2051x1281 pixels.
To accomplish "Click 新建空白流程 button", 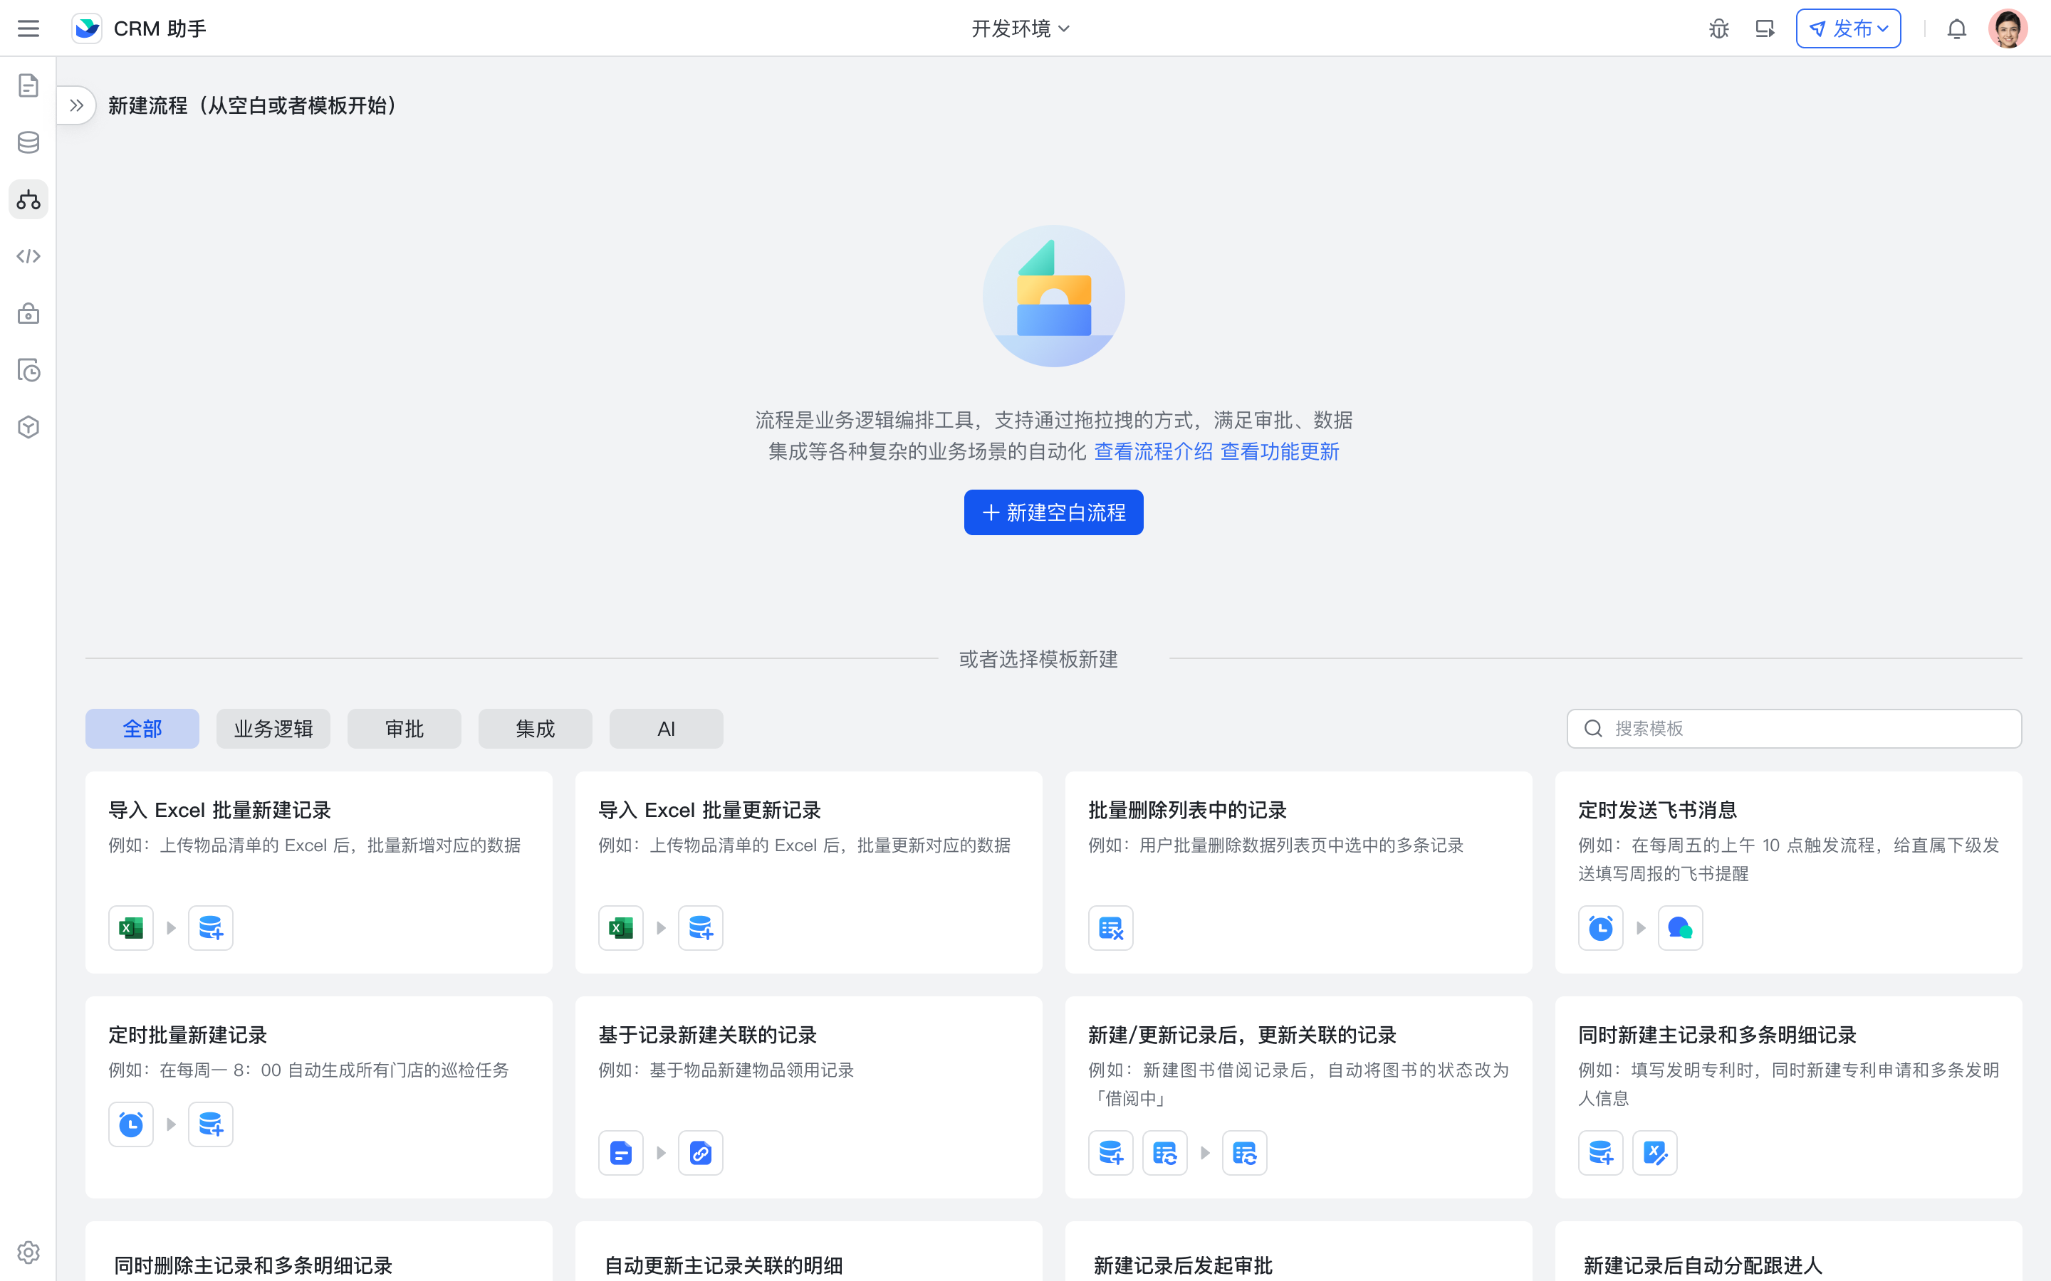I will click(x=1053, y=512).
